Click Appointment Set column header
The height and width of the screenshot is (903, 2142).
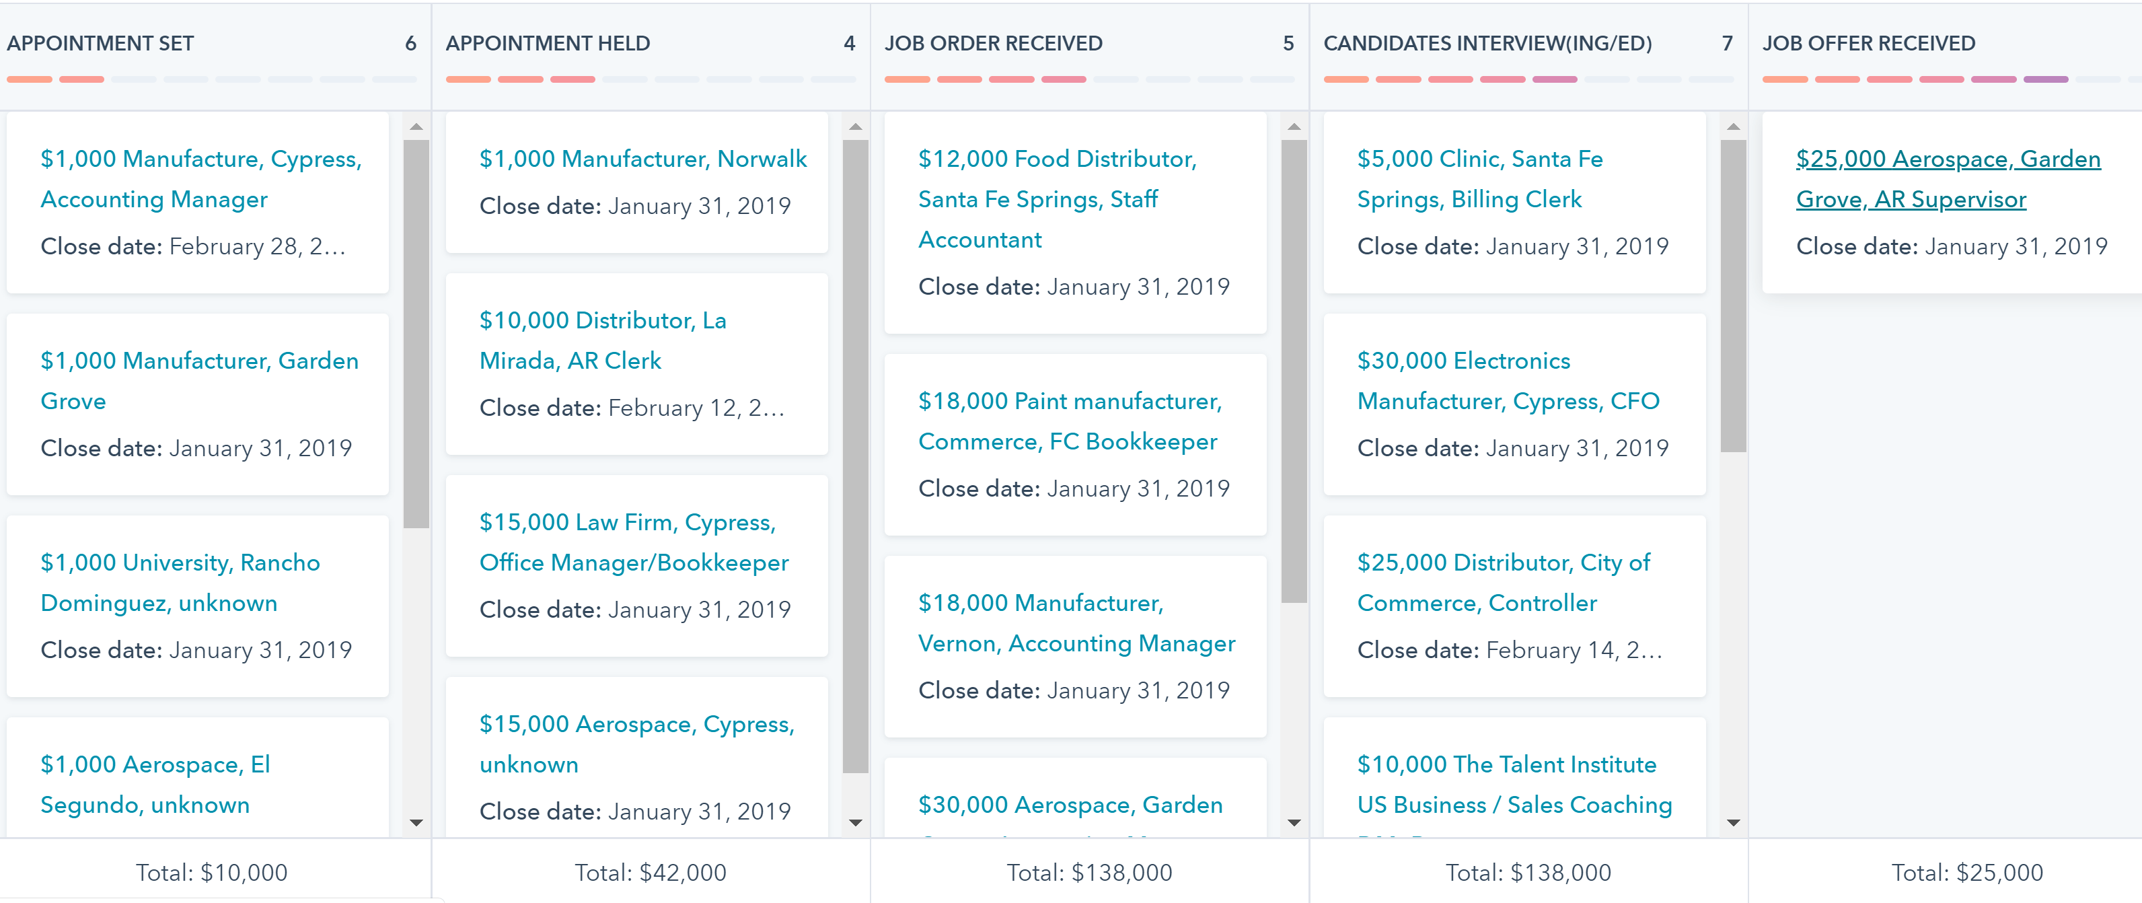pyautogui.click(x=100, y=43)
